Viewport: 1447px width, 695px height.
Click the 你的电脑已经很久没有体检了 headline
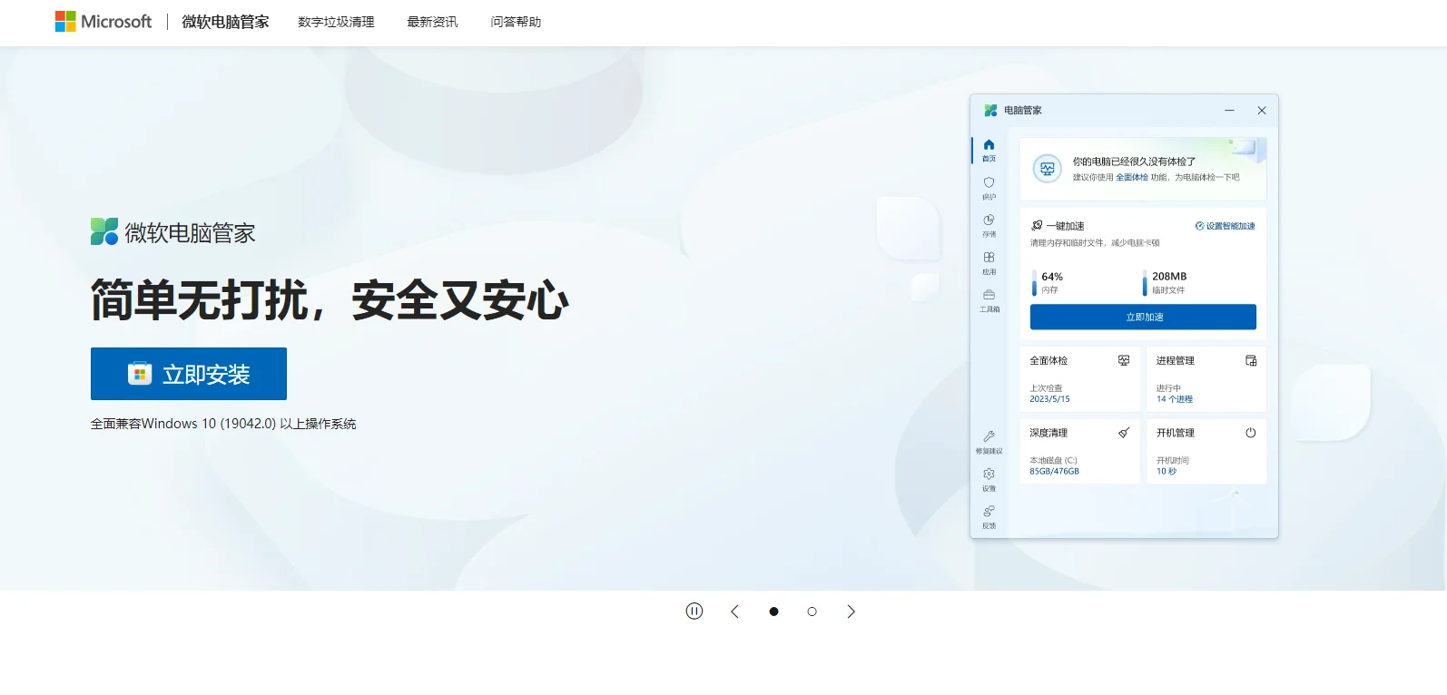[x=1134, y=162]
